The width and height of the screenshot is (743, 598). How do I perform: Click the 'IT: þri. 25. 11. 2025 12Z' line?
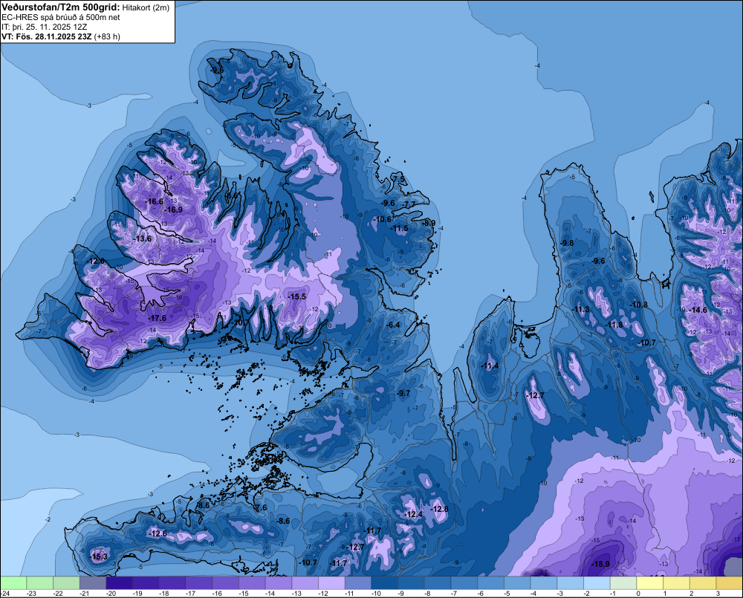[x=44, y=27]
